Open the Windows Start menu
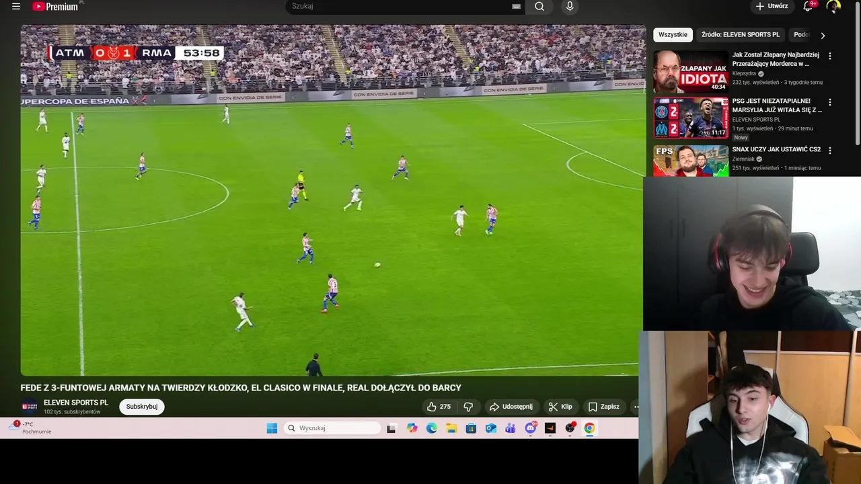 [272, 428]
